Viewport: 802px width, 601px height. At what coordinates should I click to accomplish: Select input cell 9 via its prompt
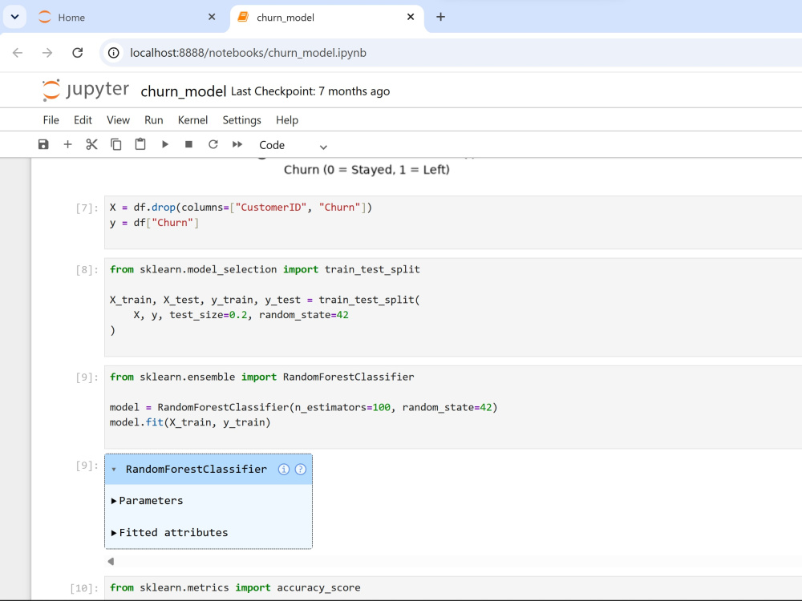click(87, 377)
